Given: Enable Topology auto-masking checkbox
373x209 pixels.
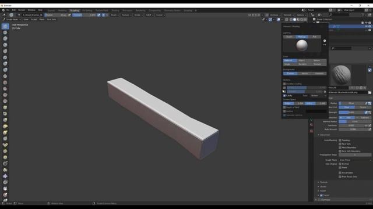Looking at the screenshot, I should pyautogui.click(x=340, y=140).
